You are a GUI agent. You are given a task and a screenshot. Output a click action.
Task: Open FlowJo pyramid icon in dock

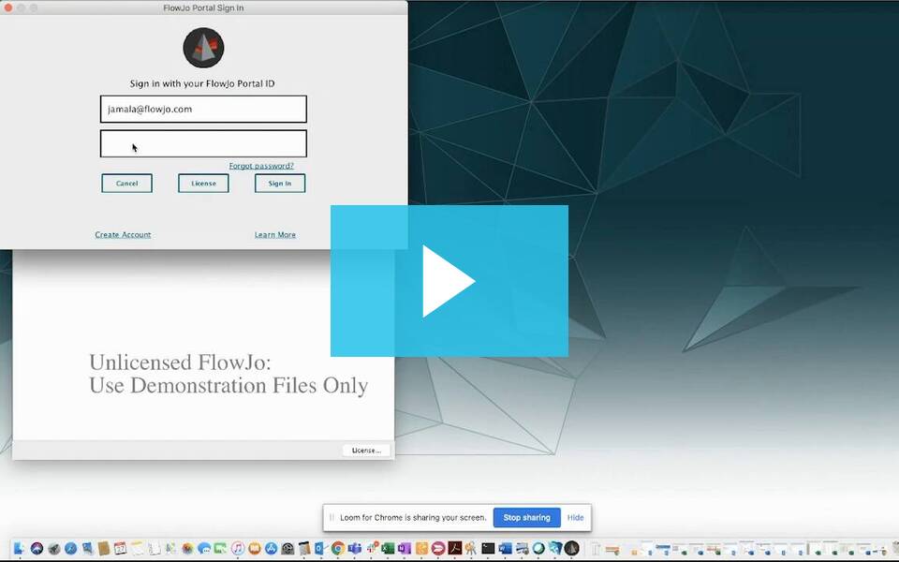coord(571,548)
